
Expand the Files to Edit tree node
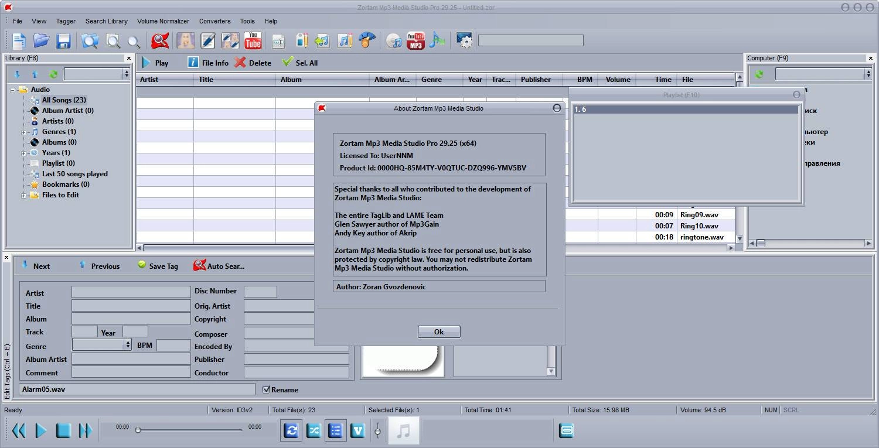[24, 196]
